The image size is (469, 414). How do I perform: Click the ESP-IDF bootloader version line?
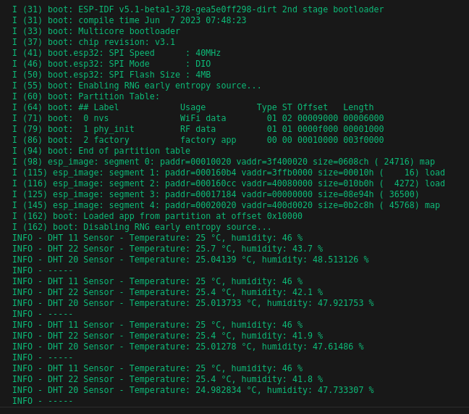(x=198, y=9)
